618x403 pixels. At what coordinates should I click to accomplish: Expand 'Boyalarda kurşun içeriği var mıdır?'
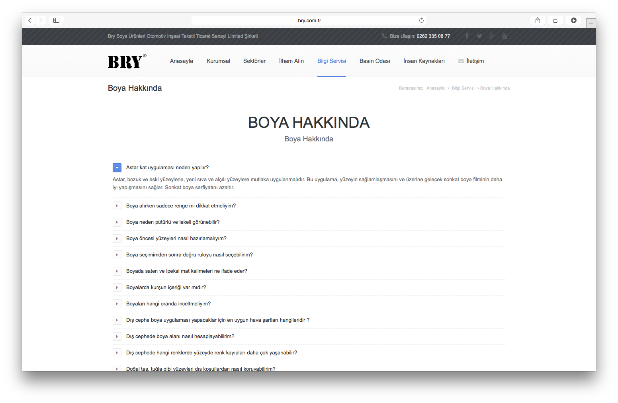[117, 288]
